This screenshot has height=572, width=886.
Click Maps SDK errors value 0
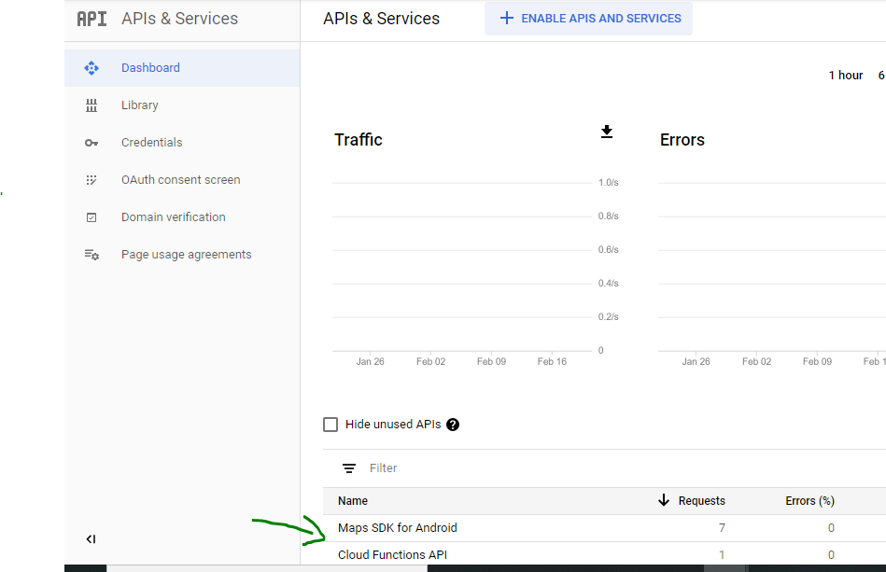831,528
